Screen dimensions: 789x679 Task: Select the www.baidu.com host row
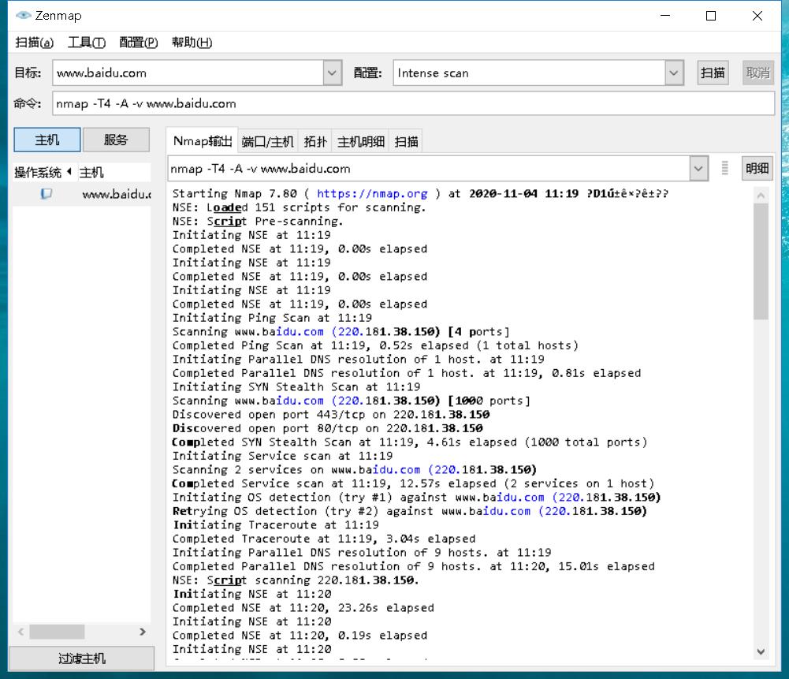(82, 194)
